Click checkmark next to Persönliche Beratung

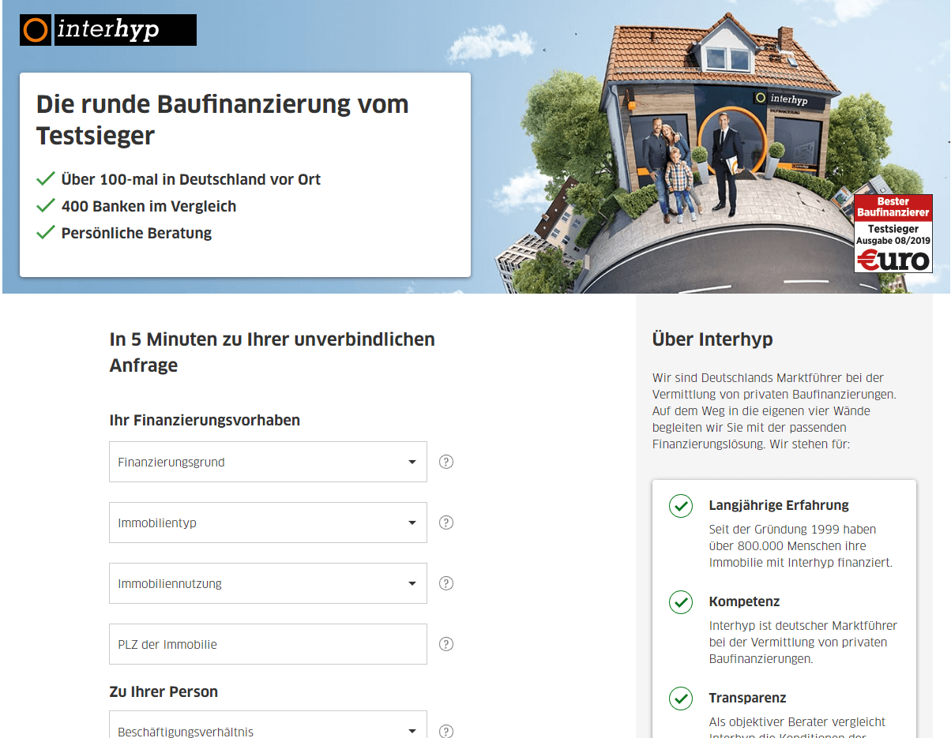pos(46,233)
